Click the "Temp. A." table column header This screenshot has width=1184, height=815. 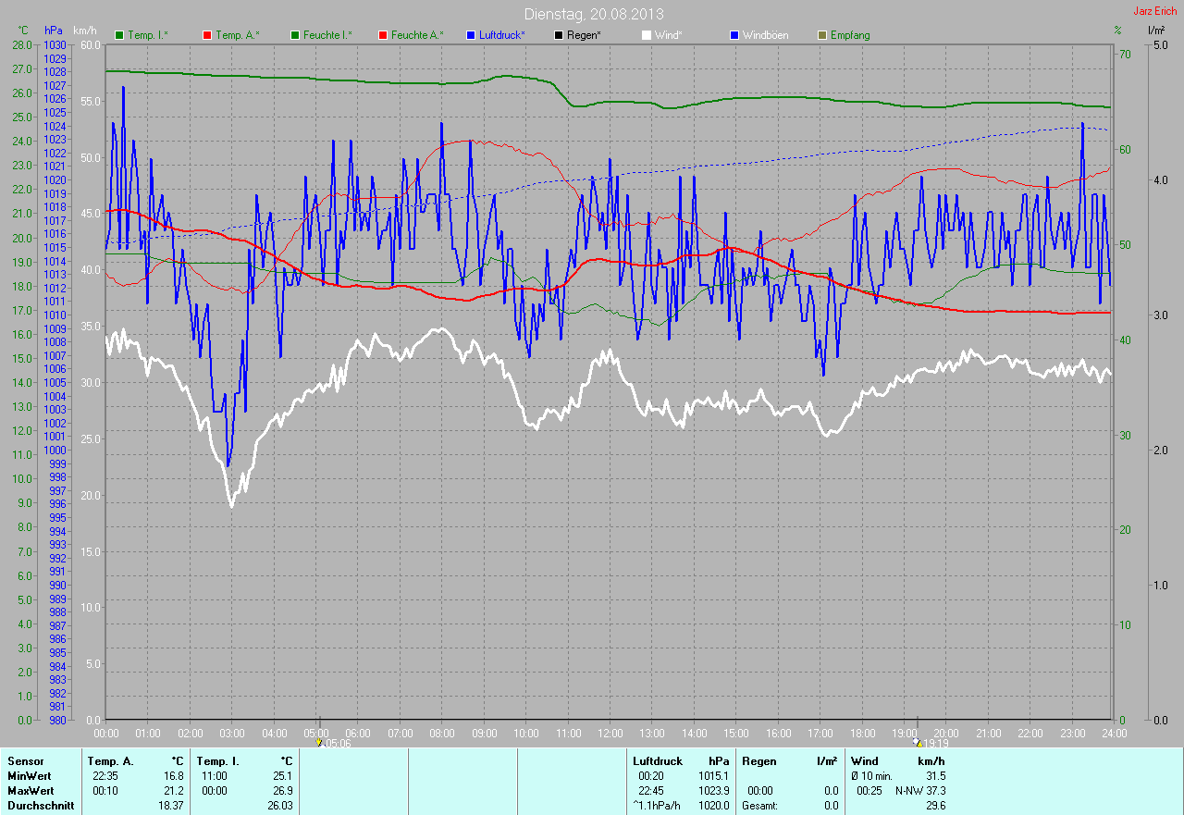(111, 761)
